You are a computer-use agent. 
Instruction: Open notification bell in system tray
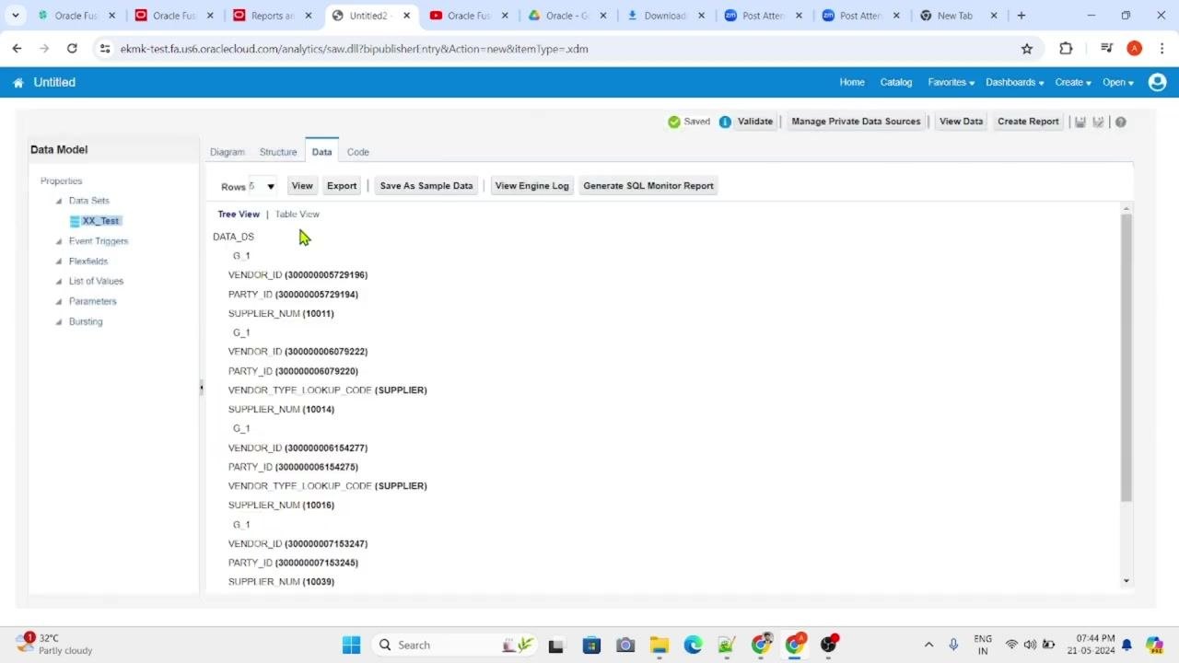[x=1126, y=645]
